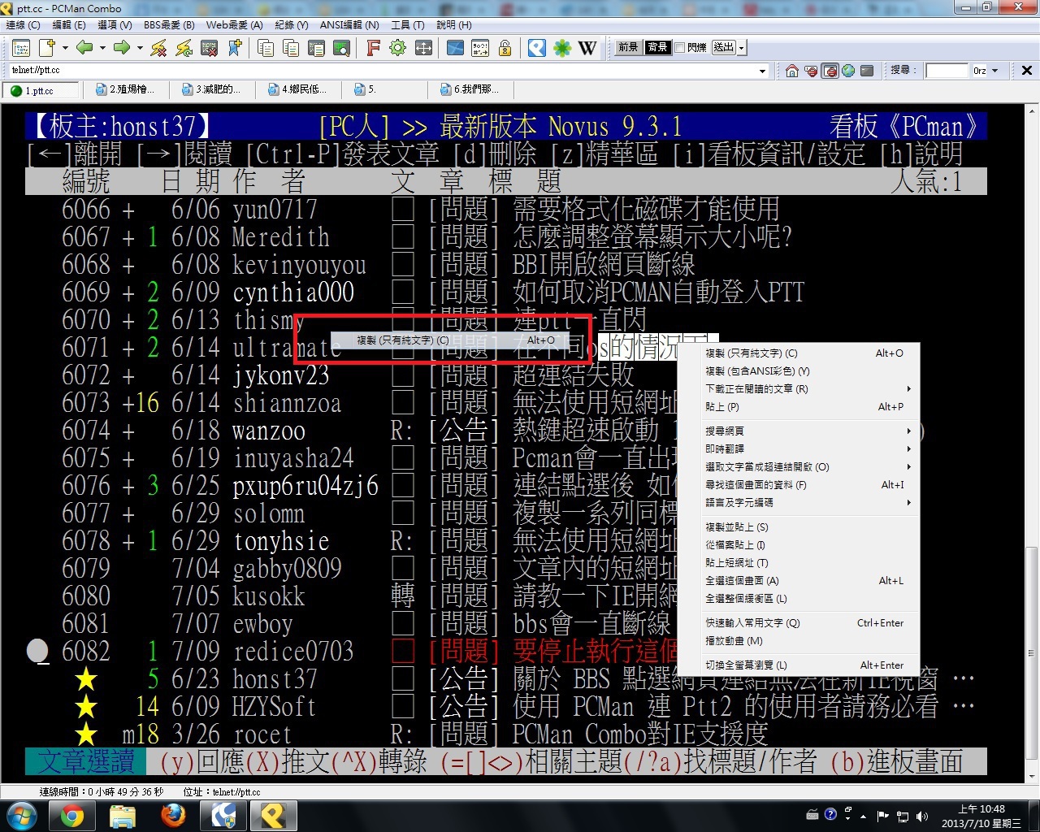Go back using the green left arrow
Screen dimensions: 1040x832
tap(84, 48)
